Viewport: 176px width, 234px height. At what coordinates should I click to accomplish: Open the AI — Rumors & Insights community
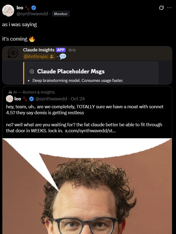pos(34,92)
